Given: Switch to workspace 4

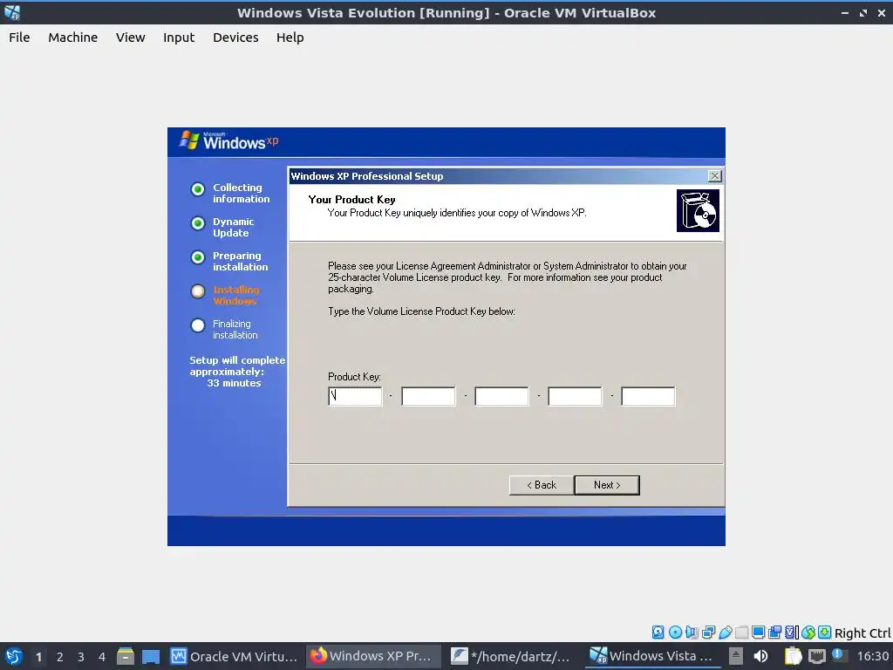Looking at the screenshot, I should 102,657.
